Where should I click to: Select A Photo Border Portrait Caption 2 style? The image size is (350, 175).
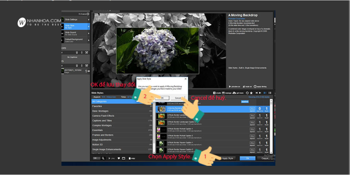[213, 136]
